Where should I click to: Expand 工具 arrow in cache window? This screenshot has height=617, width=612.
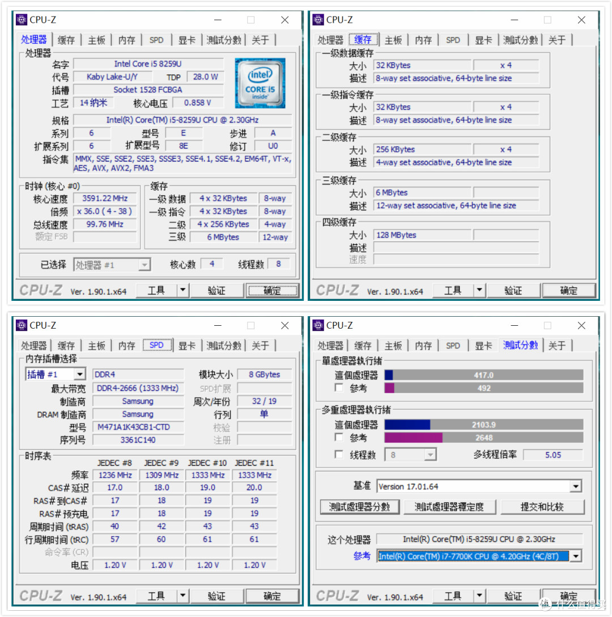click(479, 291)
